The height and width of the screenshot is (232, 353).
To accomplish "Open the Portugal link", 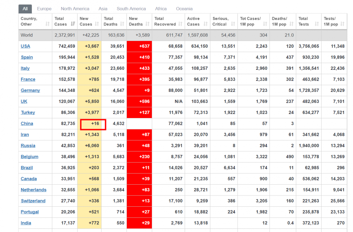I will pos(30,212).
